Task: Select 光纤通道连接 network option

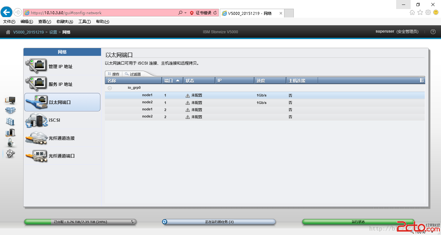Action: pyautogui.click(x=62, y=138)
